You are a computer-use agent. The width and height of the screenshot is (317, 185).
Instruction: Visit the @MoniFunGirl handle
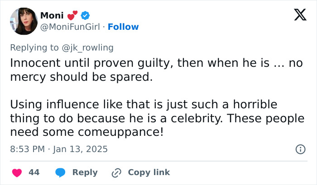point(70,27)
